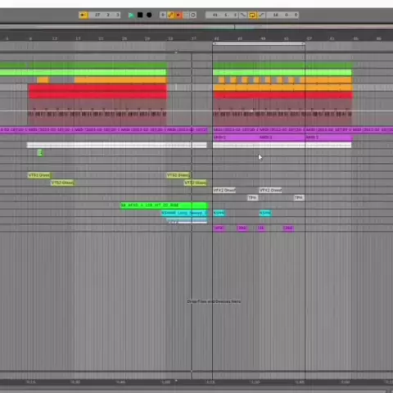393x393 pixels.
Task: Click the loop start position field
Action: [x=222, y=15]
